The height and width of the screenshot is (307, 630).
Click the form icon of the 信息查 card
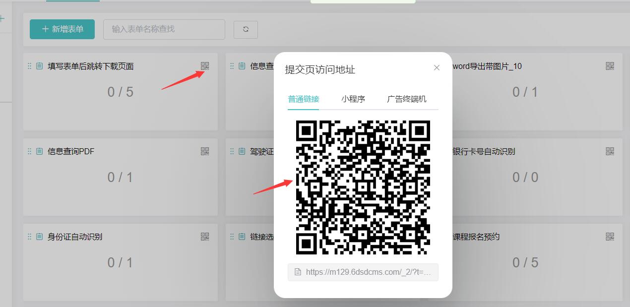coord(242,66)
